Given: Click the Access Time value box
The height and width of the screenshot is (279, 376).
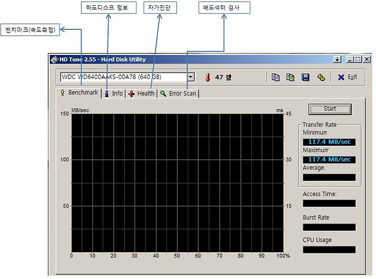Looking at the screenshot, I should tap(329, 203).
